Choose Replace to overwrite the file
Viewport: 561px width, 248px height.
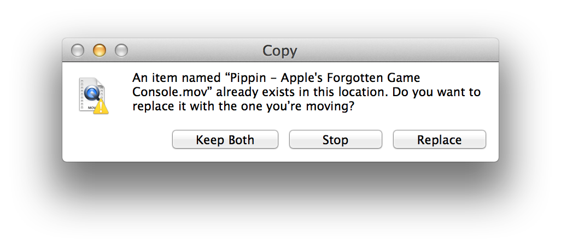[439, 140]
